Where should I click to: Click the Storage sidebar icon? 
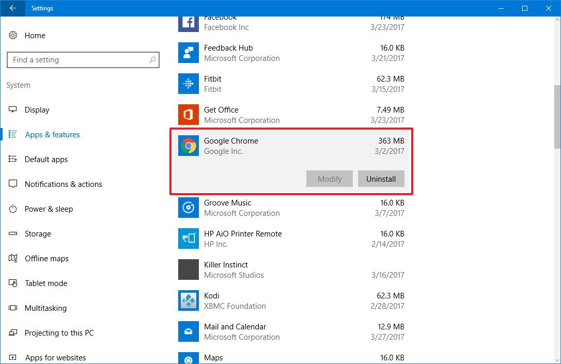click(13, 234)
